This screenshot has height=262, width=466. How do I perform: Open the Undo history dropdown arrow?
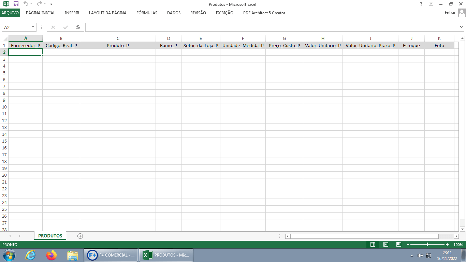pyautogui.click(x=31, y=4)
